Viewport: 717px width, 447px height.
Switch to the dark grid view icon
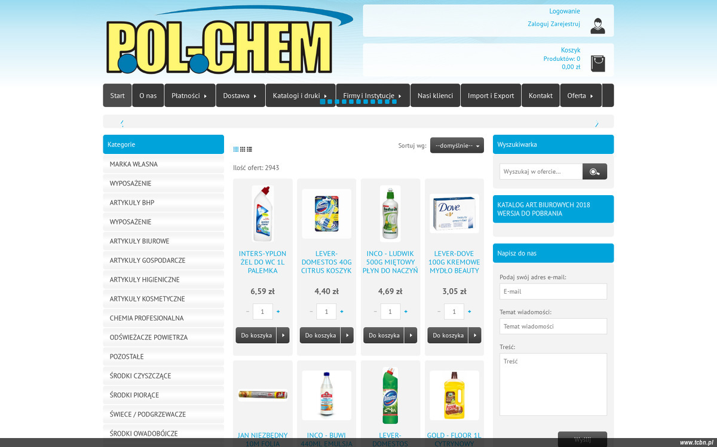243,149
